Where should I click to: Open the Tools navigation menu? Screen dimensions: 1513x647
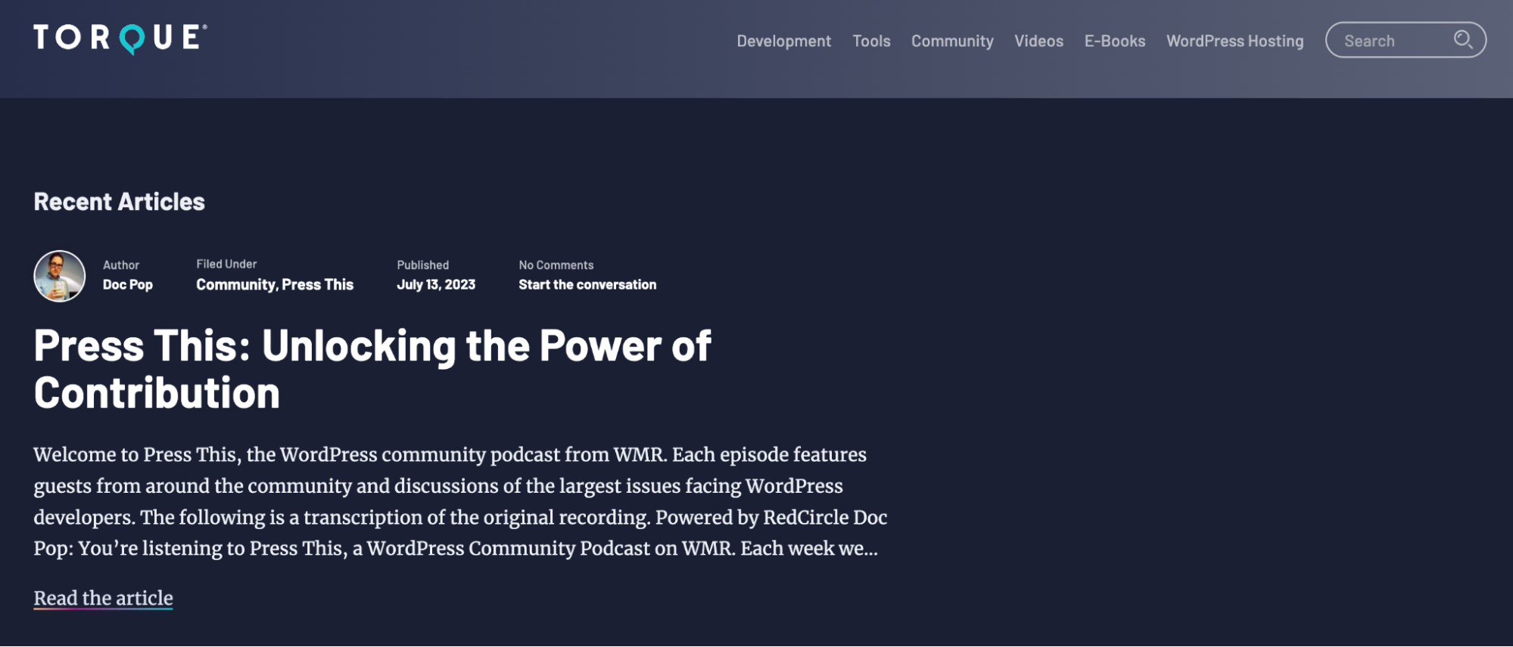pos(871,41)
